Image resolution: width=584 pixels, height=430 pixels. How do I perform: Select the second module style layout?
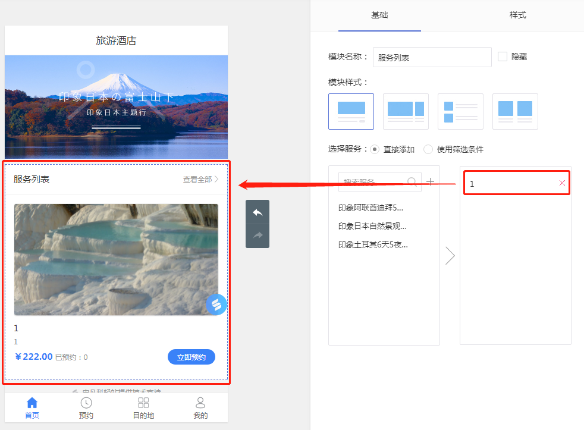point(406,111)
